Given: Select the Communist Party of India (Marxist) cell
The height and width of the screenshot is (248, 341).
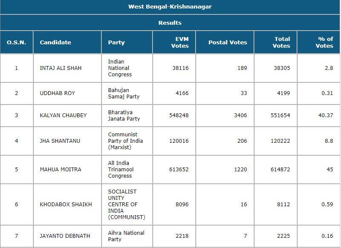Looking at the screenshot, I should (125, 141).
